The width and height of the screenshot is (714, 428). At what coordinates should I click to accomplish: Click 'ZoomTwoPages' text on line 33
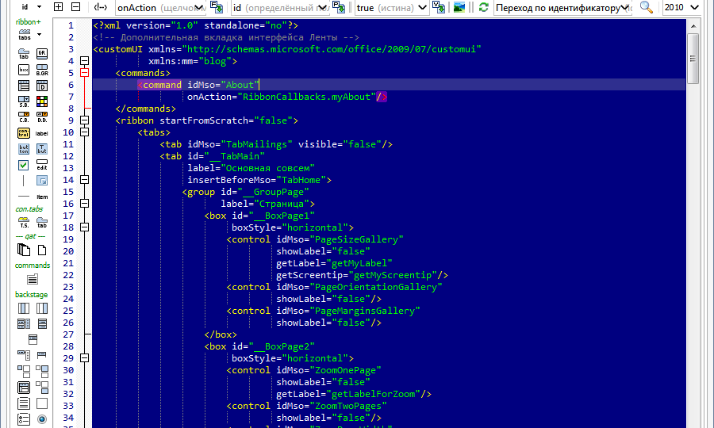click(x=348, y=406)
